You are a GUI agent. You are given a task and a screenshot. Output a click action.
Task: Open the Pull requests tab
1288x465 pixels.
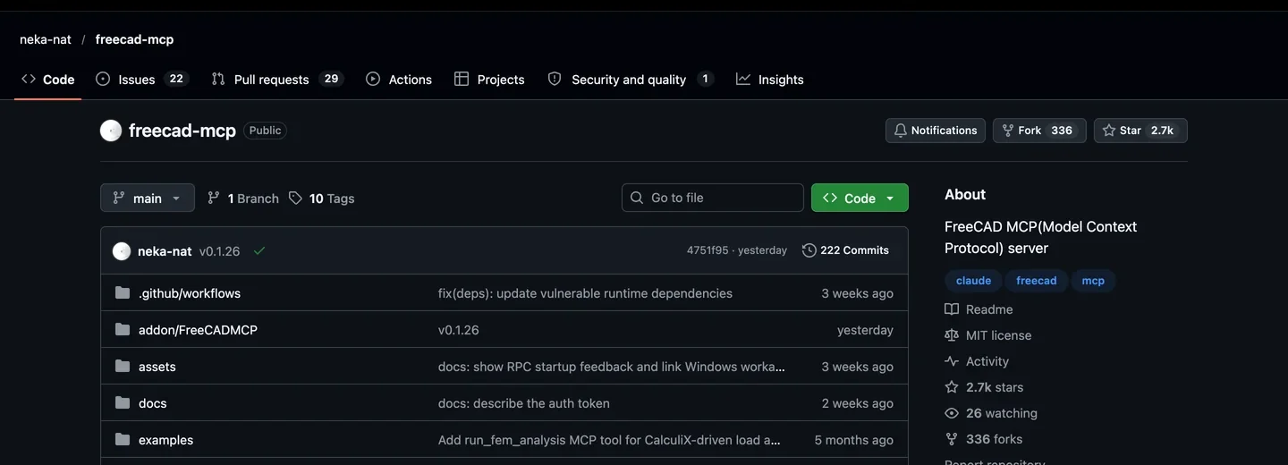coord(277,80)
